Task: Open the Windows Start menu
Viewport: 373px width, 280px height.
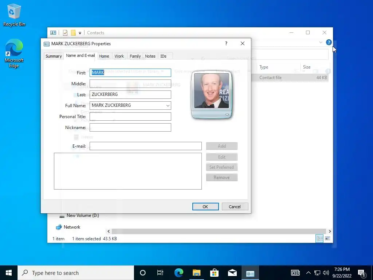Action: pos(9,273)
